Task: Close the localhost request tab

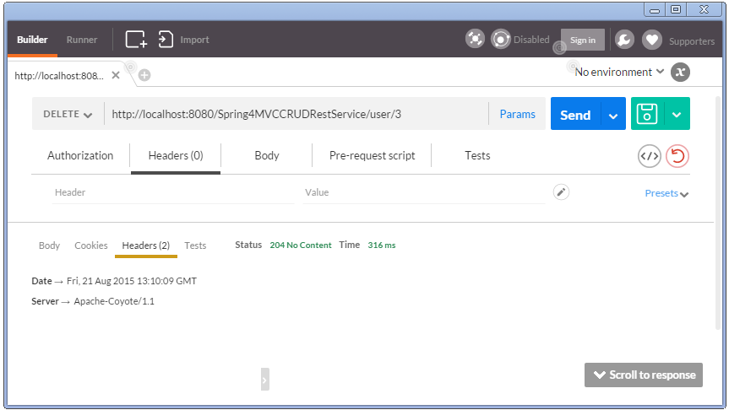Action: [x=116, y=75]
